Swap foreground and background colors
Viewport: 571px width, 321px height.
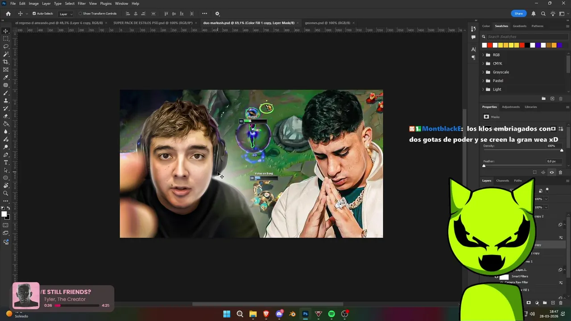9,209
